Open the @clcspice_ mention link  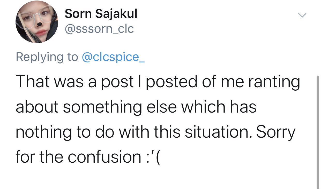113,57
